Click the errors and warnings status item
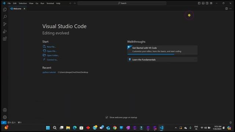 click(x=11, y=122)
